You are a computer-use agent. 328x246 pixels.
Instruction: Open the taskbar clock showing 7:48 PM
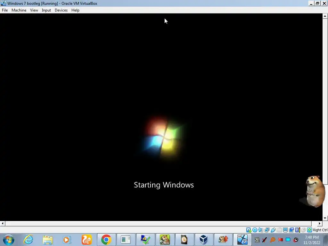312,240
